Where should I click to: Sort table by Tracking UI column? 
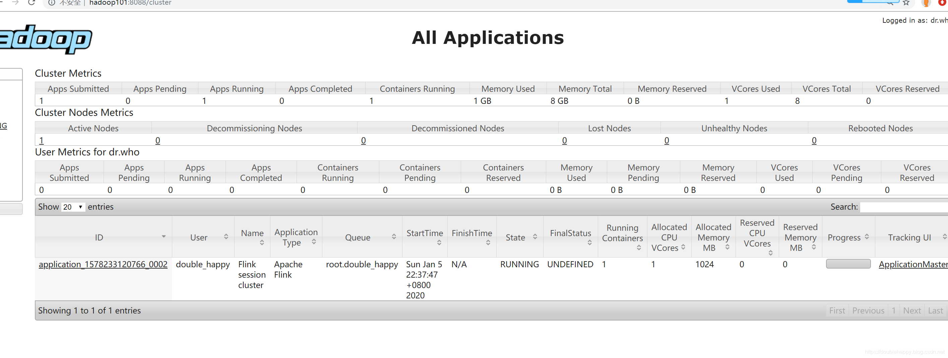pyautogui.click(x=944, y=236)
